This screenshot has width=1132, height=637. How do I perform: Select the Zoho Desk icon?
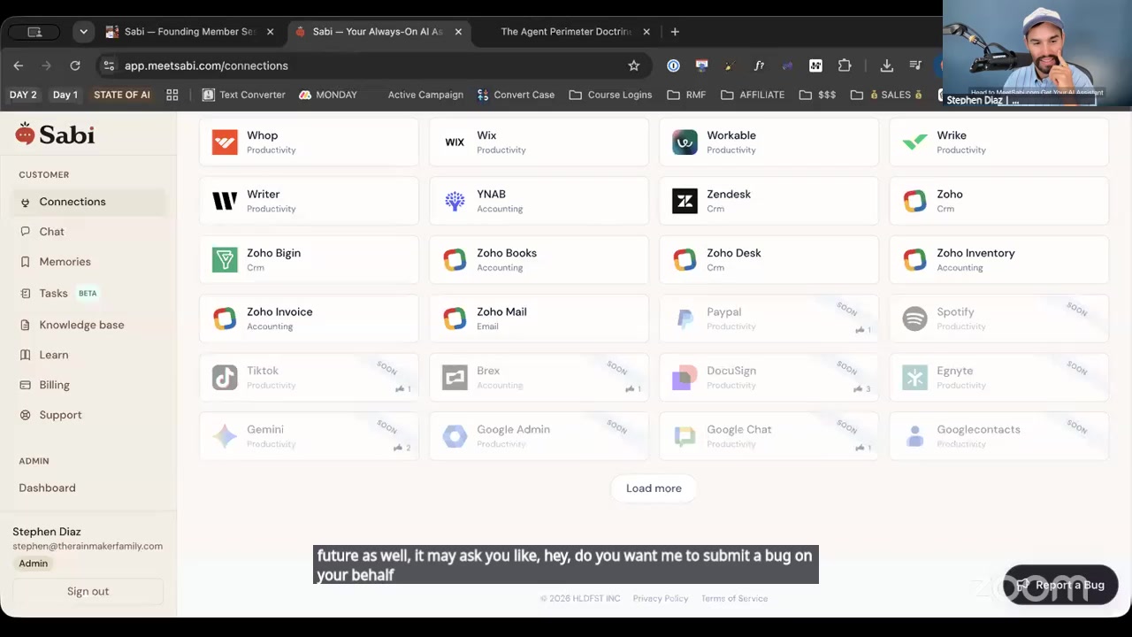685,259
